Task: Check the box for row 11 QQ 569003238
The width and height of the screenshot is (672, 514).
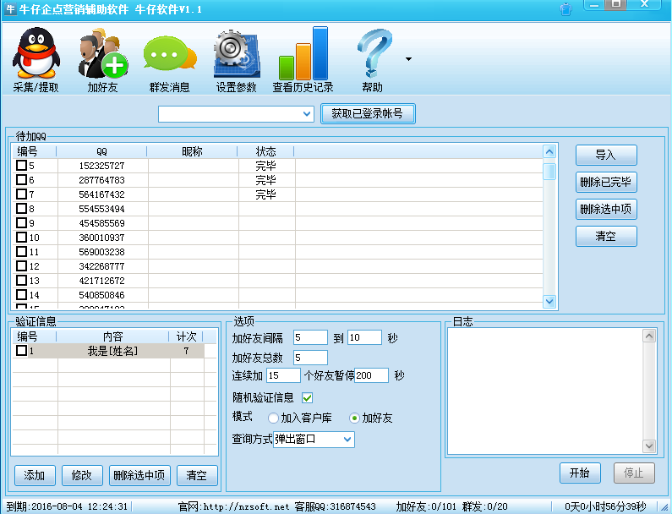Action: click(21, 252)
